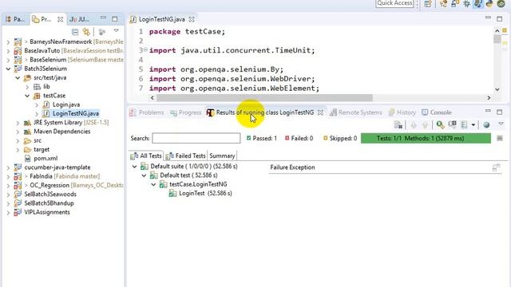This screenshot has width=511, height=287.
Task: Toggle show only failed tests icon in TestNG toolbar
Action: [398, 125]
